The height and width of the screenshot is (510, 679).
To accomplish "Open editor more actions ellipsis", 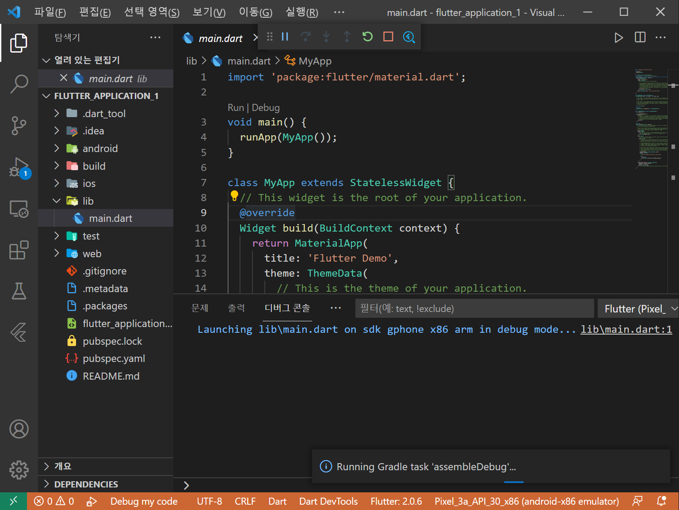I will (660, 38).
